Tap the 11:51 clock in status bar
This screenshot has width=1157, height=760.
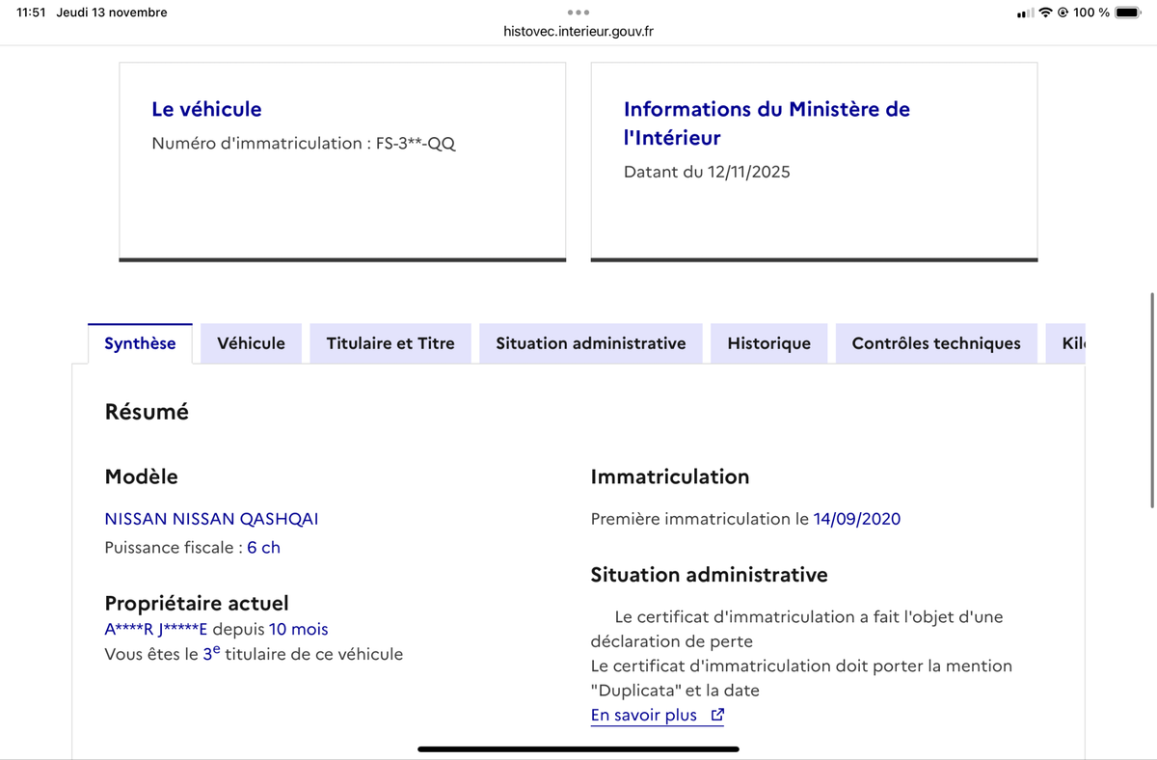point(31,13)
